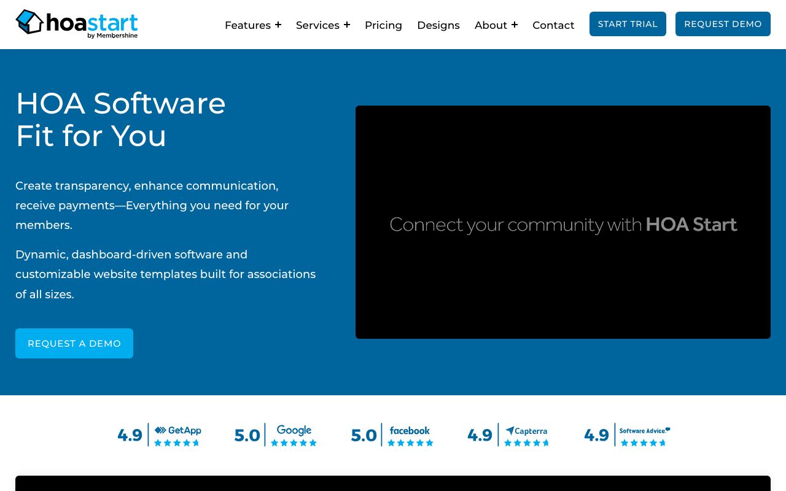Image resolution: width=786 pixels, height=491 pixels.
Task: Go to the Contact page
Action: [553, 25]
